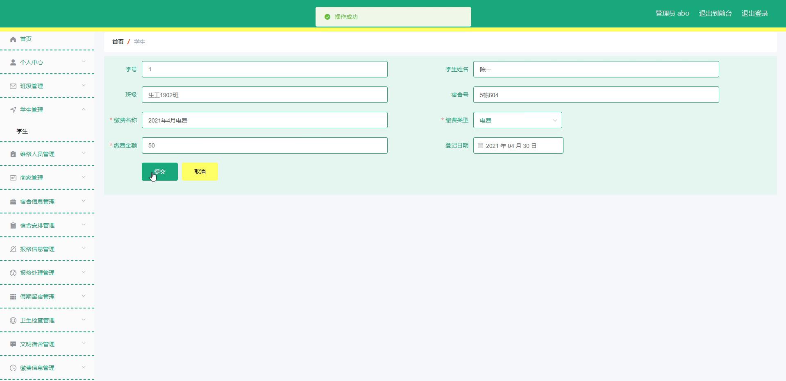This screenshot has width=786, height=381.
Task: Click 首页 in the breadcrumb
Action: pos(118,42)
